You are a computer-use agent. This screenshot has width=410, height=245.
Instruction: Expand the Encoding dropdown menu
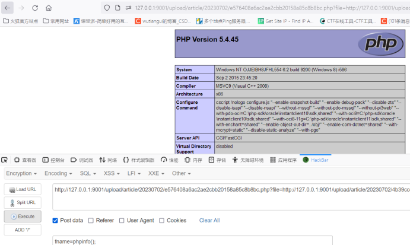tap(58, 173)
